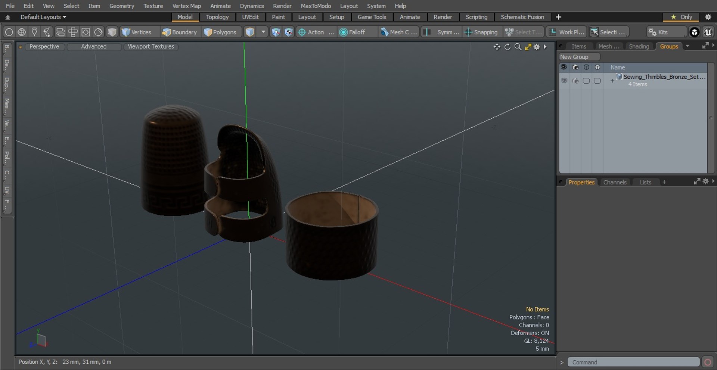
Task: Enable Snapping in the toolbar
Action: pyautogui.click(x=481, y=32)
